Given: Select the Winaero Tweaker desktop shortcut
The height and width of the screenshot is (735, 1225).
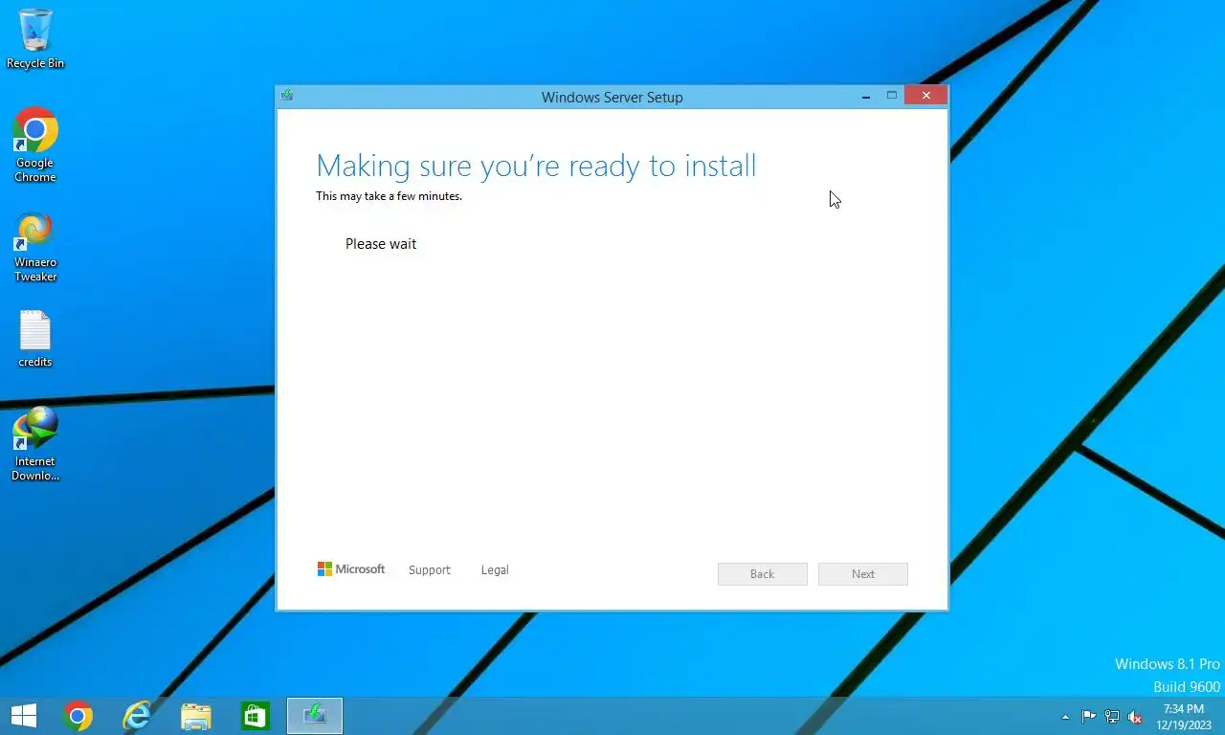Looking at the screenshot, I should [35, 246].
